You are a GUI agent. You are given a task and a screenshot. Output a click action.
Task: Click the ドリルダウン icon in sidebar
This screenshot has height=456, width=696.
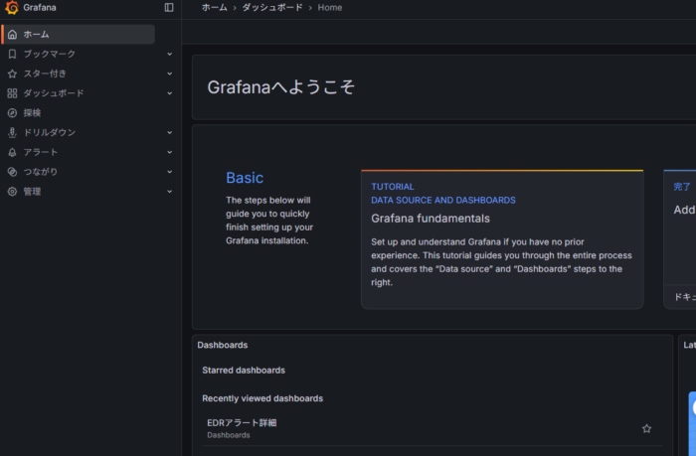(x=12, y=132)
